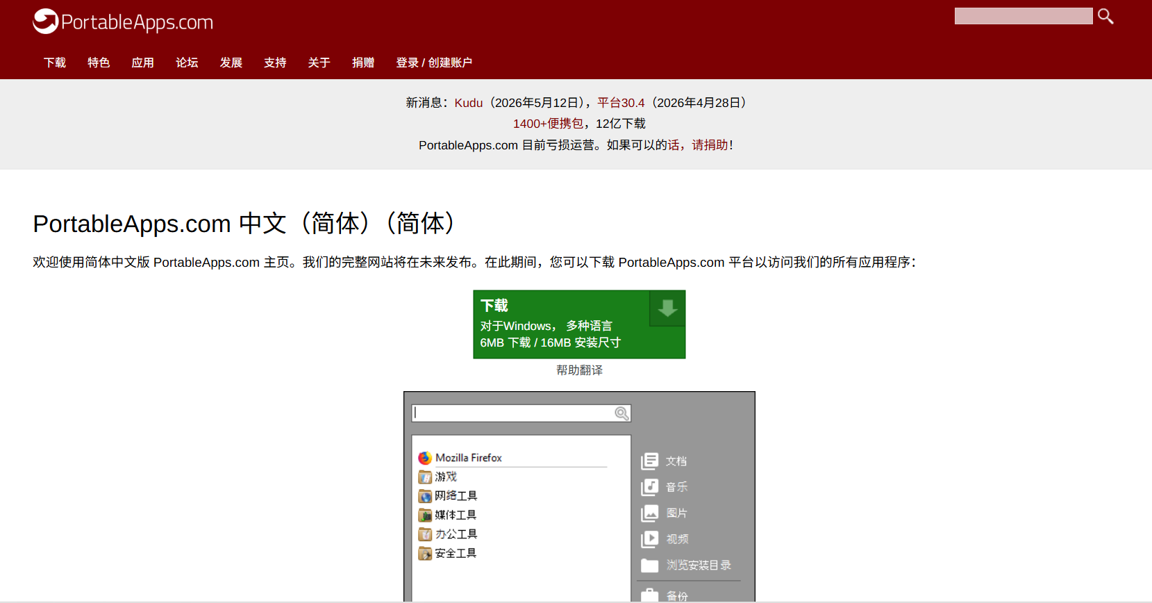The image size is (1152, 603).
Task: Click the PortableApps.com site title text
Action: point(137,22)
